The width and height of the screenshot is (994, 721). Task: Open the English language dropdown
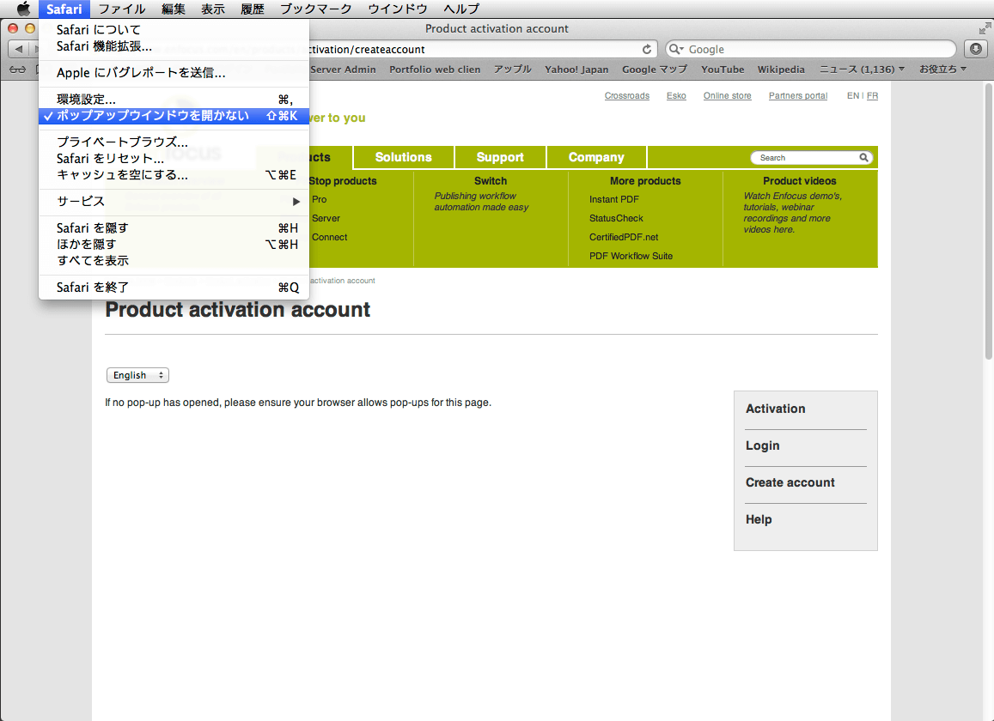[137, 375]
